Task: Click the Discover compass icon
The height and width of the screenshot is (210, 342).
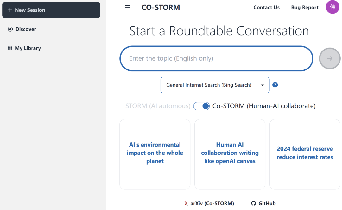Action: point(10,29)
